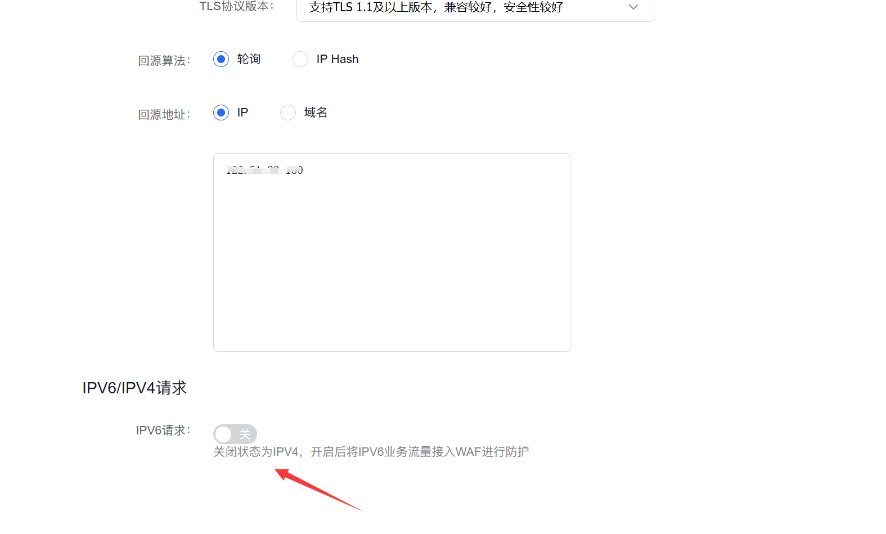Choose 域名 as 回源地址 type

point(288,113)
